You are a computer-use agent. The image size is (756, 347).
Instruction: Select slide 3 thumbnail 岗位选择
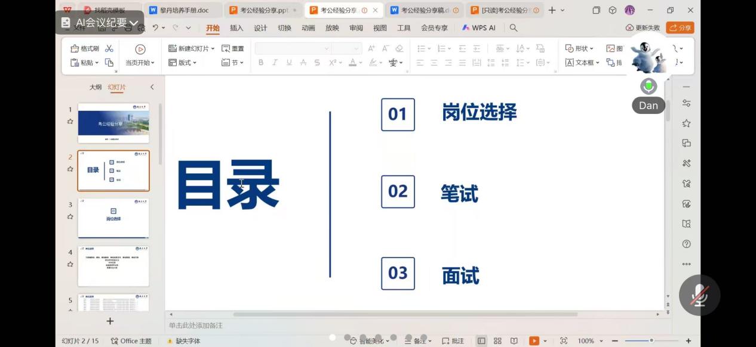tap(113, 218)
